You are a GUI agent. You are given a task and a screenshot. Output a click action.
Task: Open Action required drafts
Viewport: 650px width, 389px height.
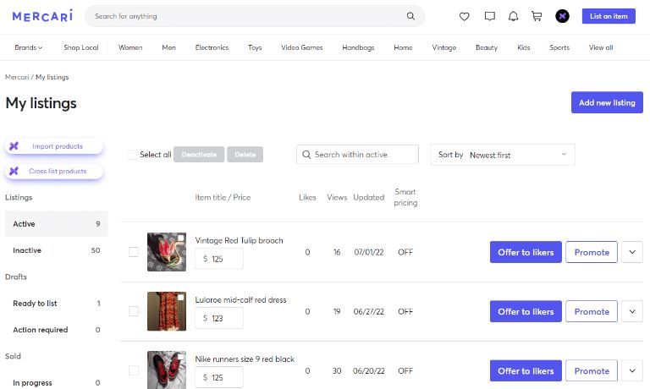[x=57, y=330]
